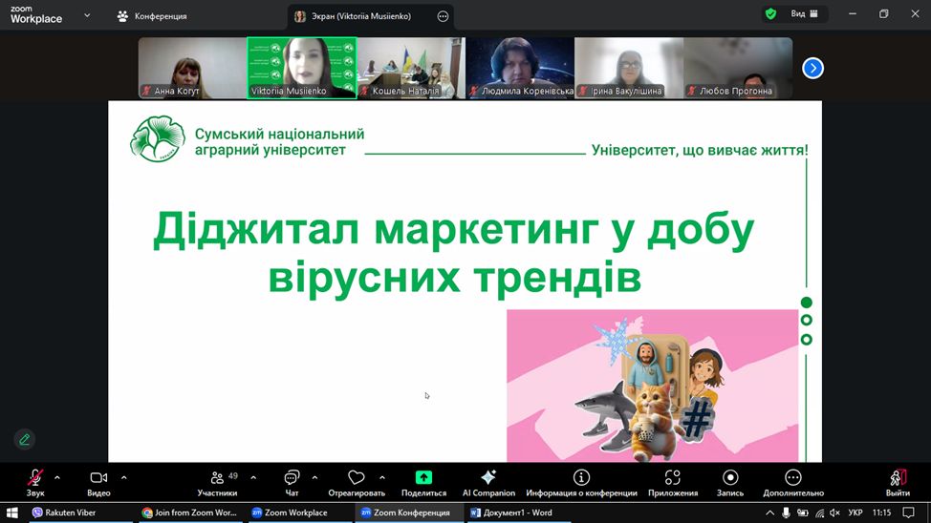Select Viktoriia Musiienko video thumbnail

pyautogui.click(x=301, y=68)
